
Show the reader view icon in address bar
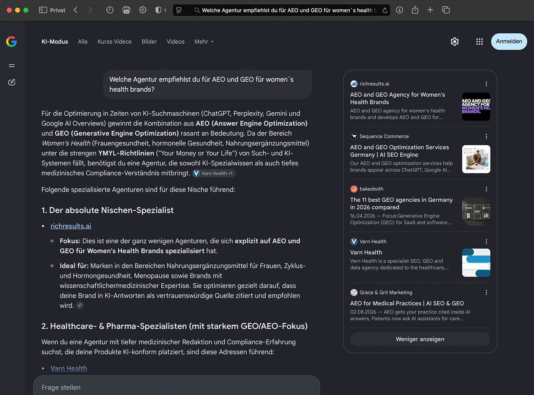click(179, 10)
